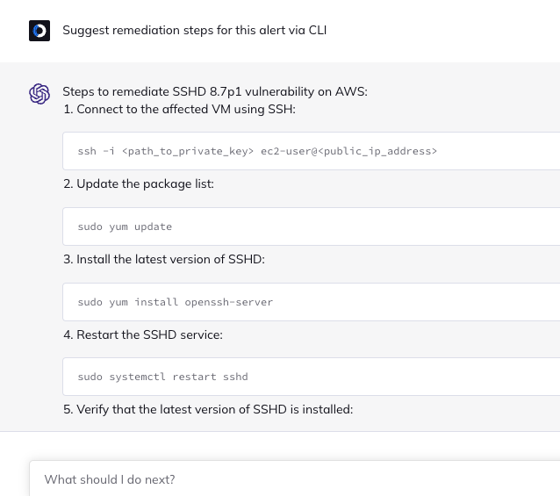Focus the "What should I do next?" input
The height and width of the screenshot is (496, 560).
295,478
